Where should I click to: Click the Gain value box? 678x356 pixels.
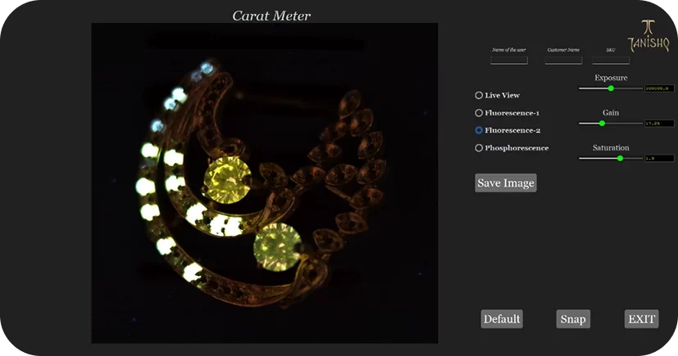tap(658, 124)
